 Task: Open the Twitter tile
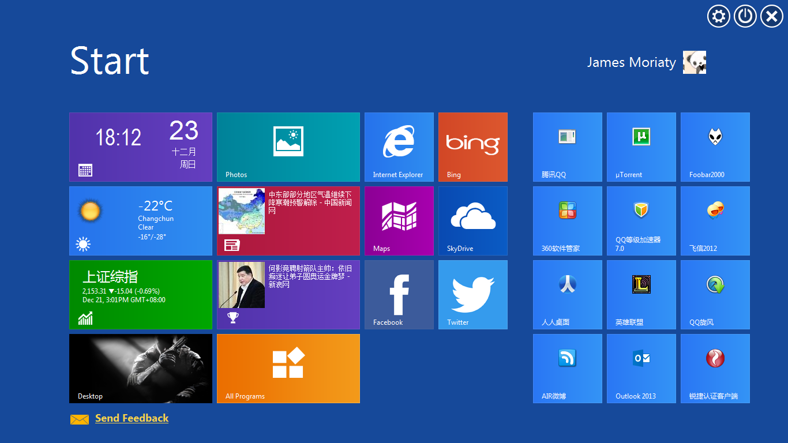point(473,295)
